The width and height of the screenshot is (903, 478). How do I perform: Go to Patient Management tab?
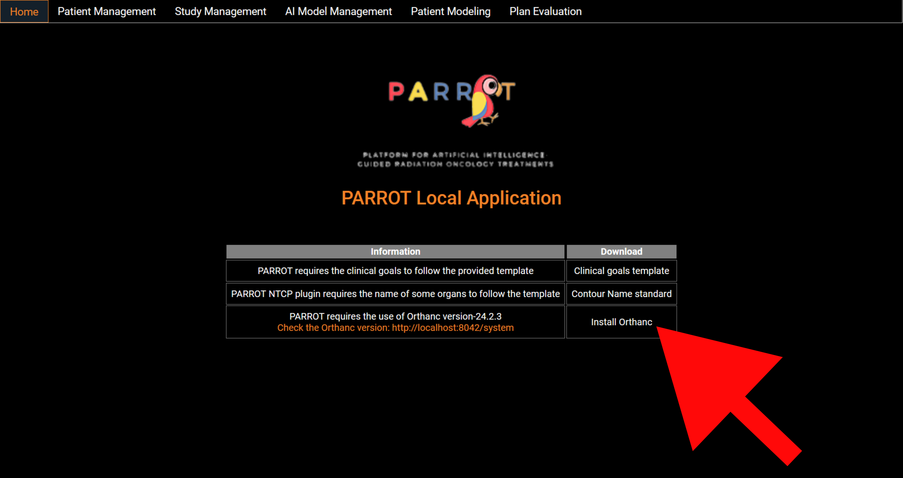pyautogui.click(x=107, y=12)
